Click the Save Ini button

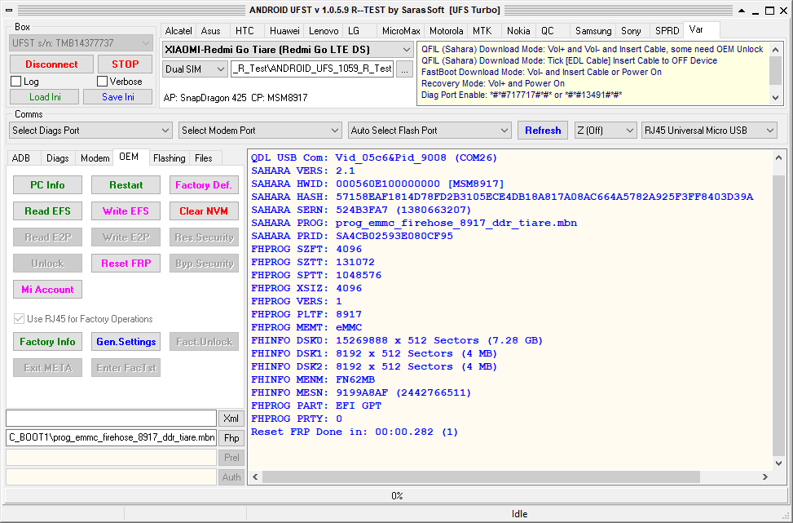pos(118,97)
